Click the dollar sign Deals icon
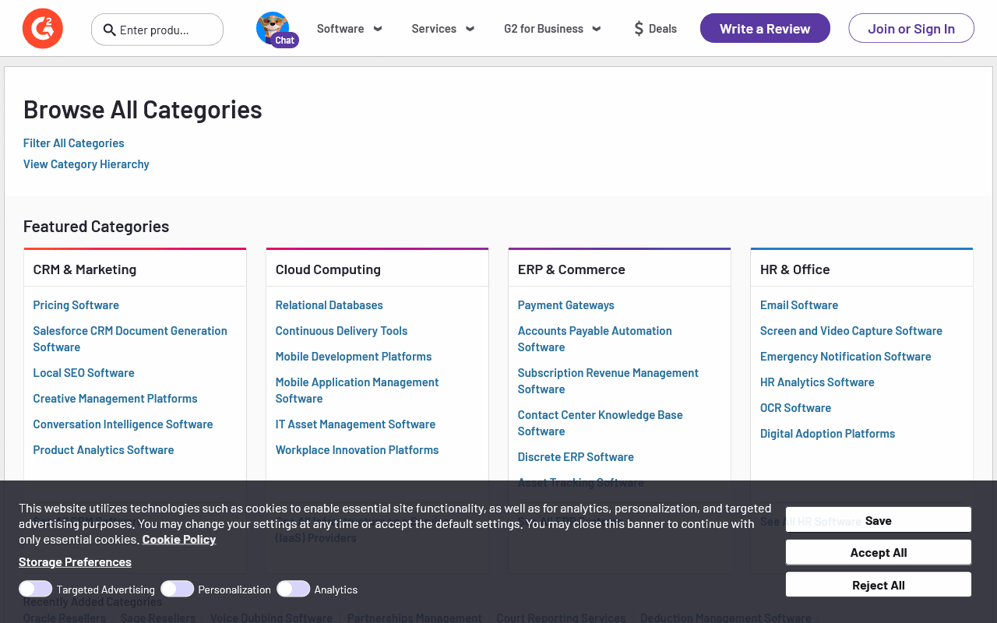The image size is (997, 623). pyautogui.click(x=639, y=29)
